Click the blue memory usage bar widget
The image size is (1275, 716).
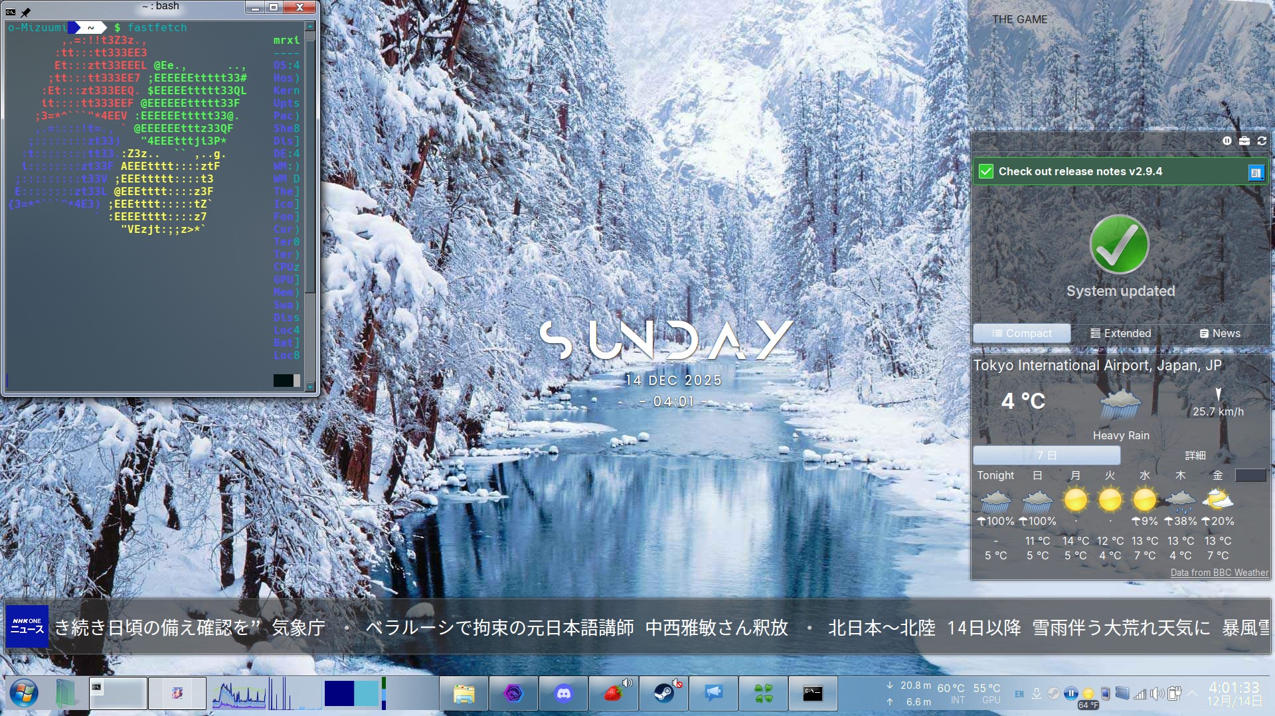click(x=351, y=693)
